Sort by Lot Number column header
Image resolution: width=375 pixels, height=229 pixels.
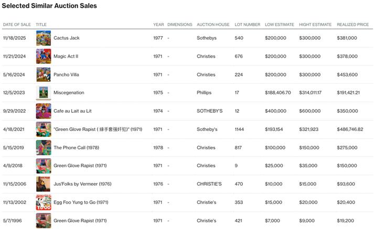point(248,25)
